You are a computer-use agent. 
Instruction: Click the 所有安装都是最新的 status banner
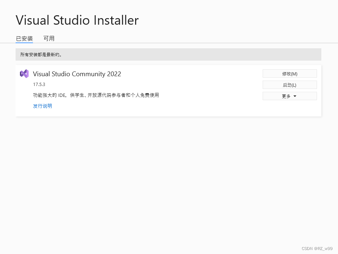click(x=168, y=54)
